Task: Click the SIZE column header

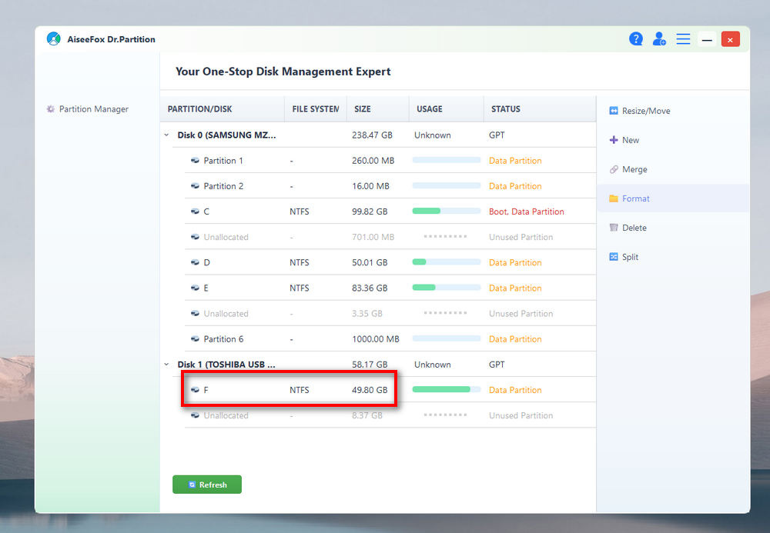Action: coord(363,109)
